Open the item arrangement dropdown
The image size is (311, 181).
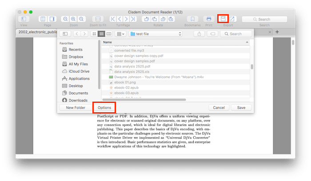(120, 34)
